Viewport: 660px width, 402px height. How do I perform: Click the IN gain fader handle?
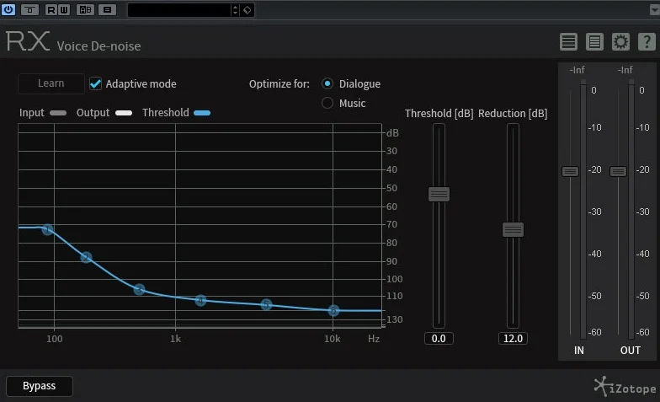point(571,171)
